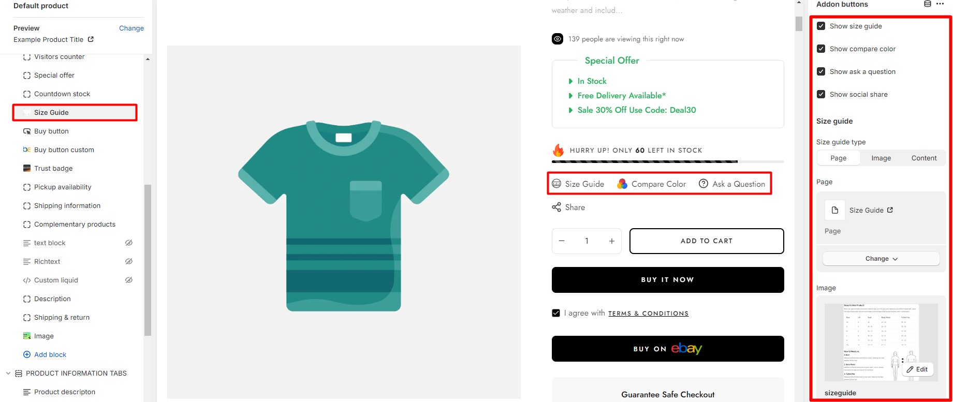
Task: Open Example Product Title external link icon
Action: tap(91, 39)
